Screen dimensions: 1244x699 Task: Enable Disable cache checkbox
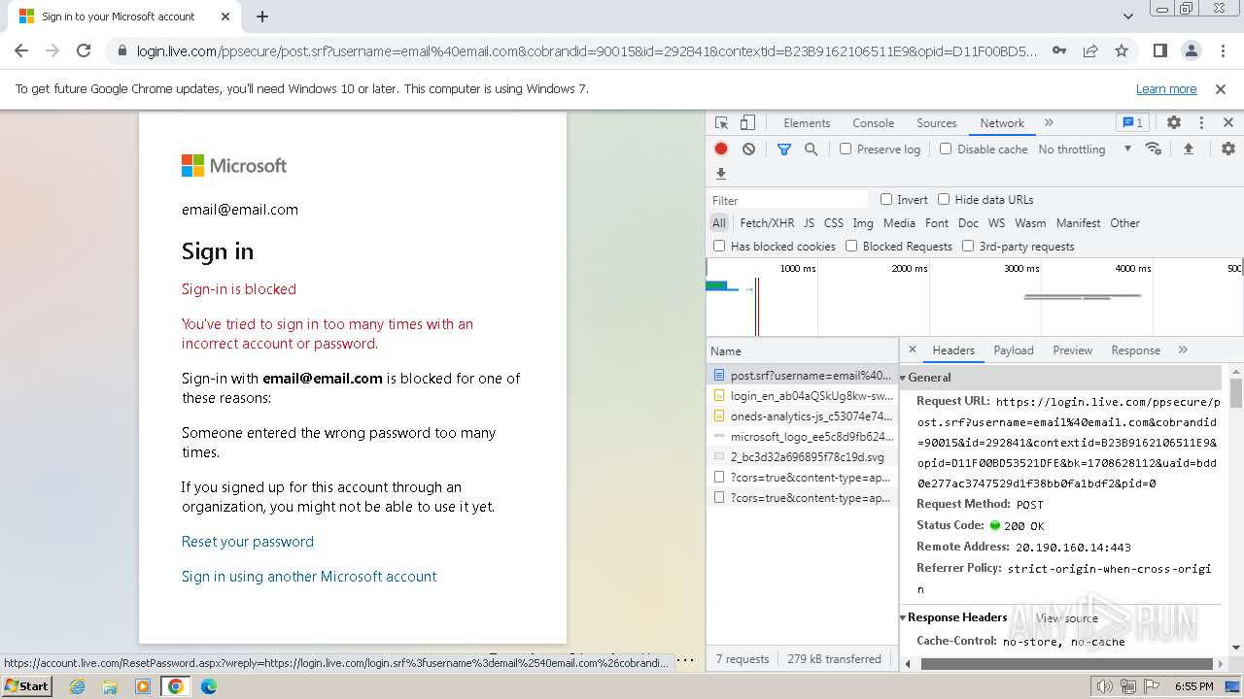(x=946, y=150)
